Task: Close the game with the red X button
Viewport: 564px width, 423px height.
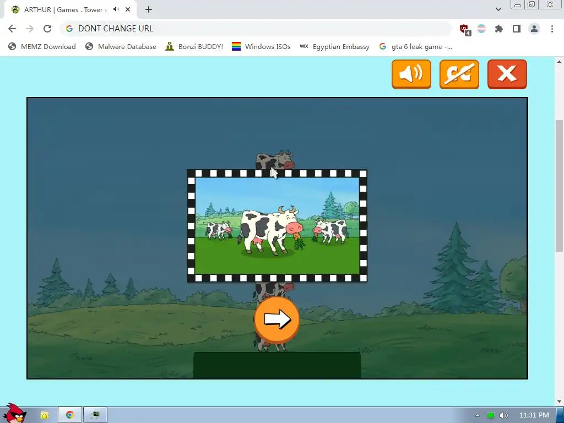Action: pyautogui.click(x=507, y=74)
